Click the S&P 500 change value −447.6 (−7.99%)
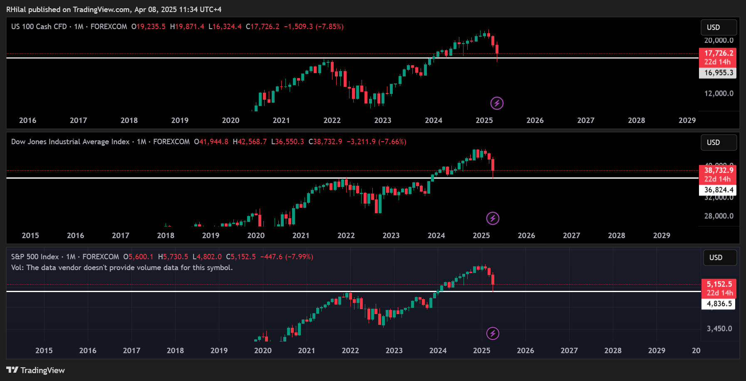Viewport: 746px width, 381px height. pos(287,257)
